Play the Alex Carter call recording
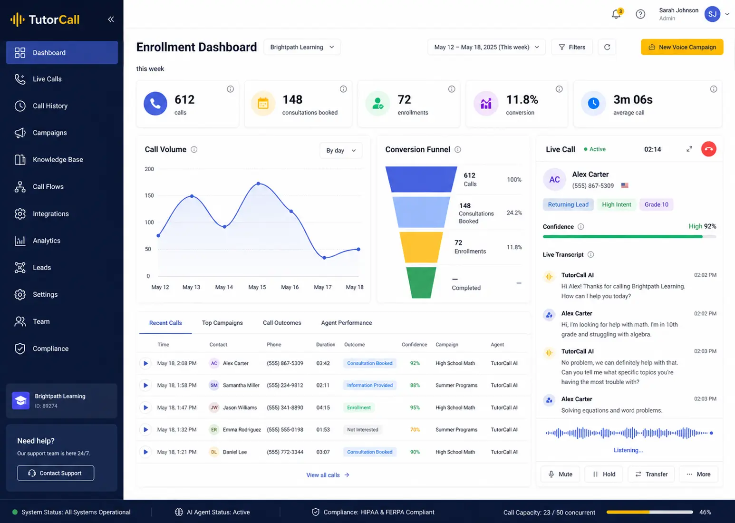 click(x=145, y=363)
